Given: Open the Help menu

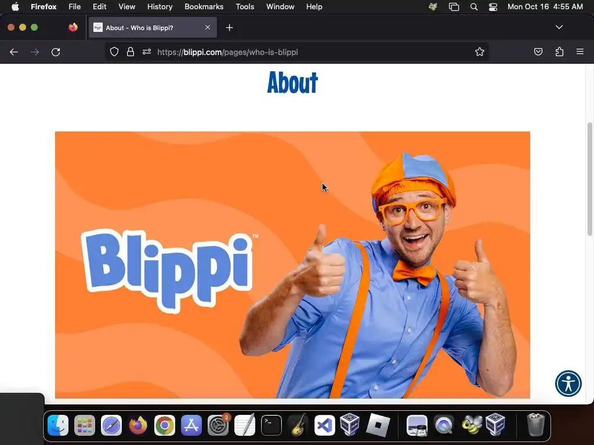Looking at the screenshot, I should [x=314, y=6].
